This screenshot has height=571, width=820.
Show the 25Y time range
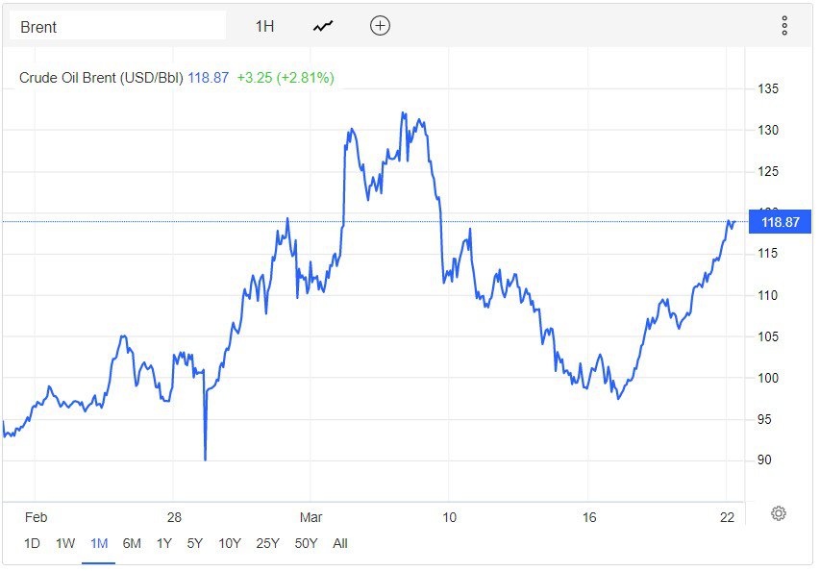point(268,543)
